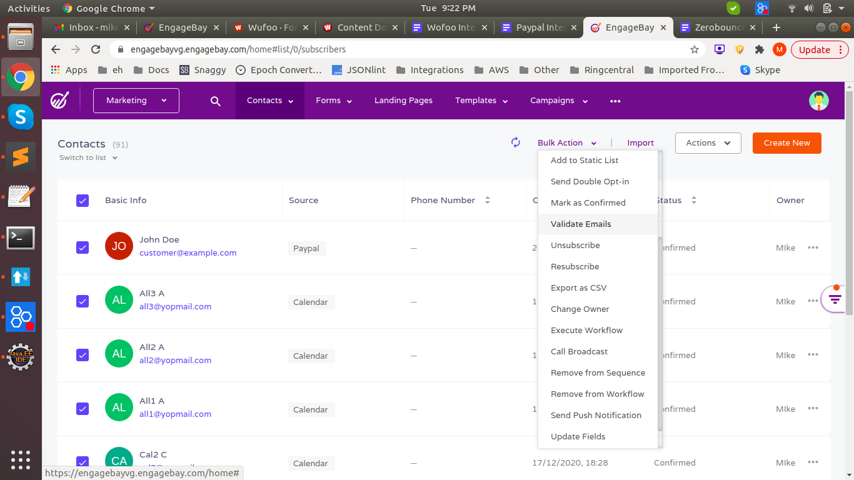Viewport: 854px width, 480px height.
Task: Select Change Owner bulk action
Action: (598, 309)
